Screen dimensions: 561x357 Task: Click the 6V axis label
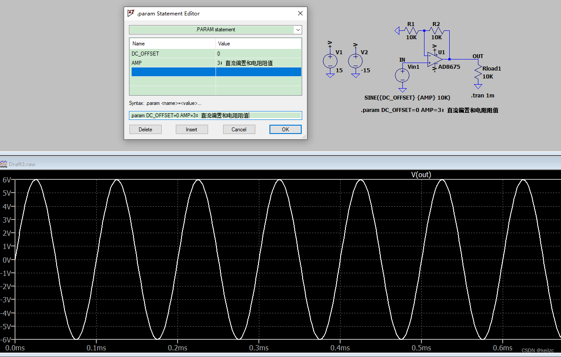click(x=7, y=180)
